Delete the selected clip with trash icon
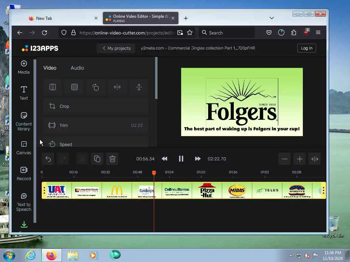350x262 pixels. point(112,159)
